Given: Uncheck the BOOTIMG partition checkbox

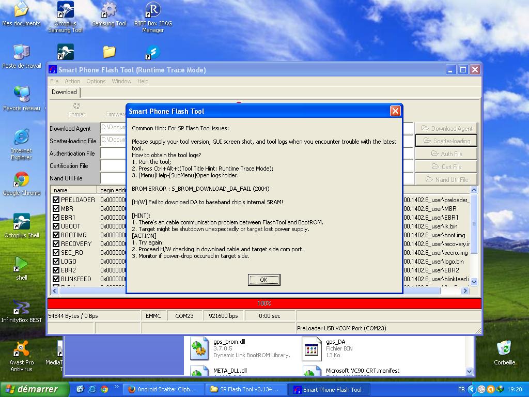Looking at the screenshot, I should (x=56, y=235).
